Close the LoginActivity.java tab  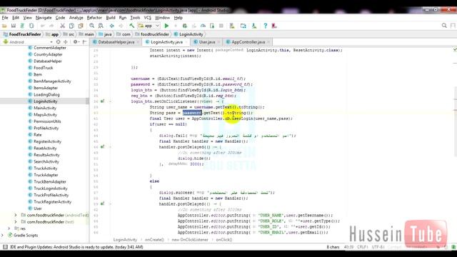pyautogui.click(x=186, y=42)
